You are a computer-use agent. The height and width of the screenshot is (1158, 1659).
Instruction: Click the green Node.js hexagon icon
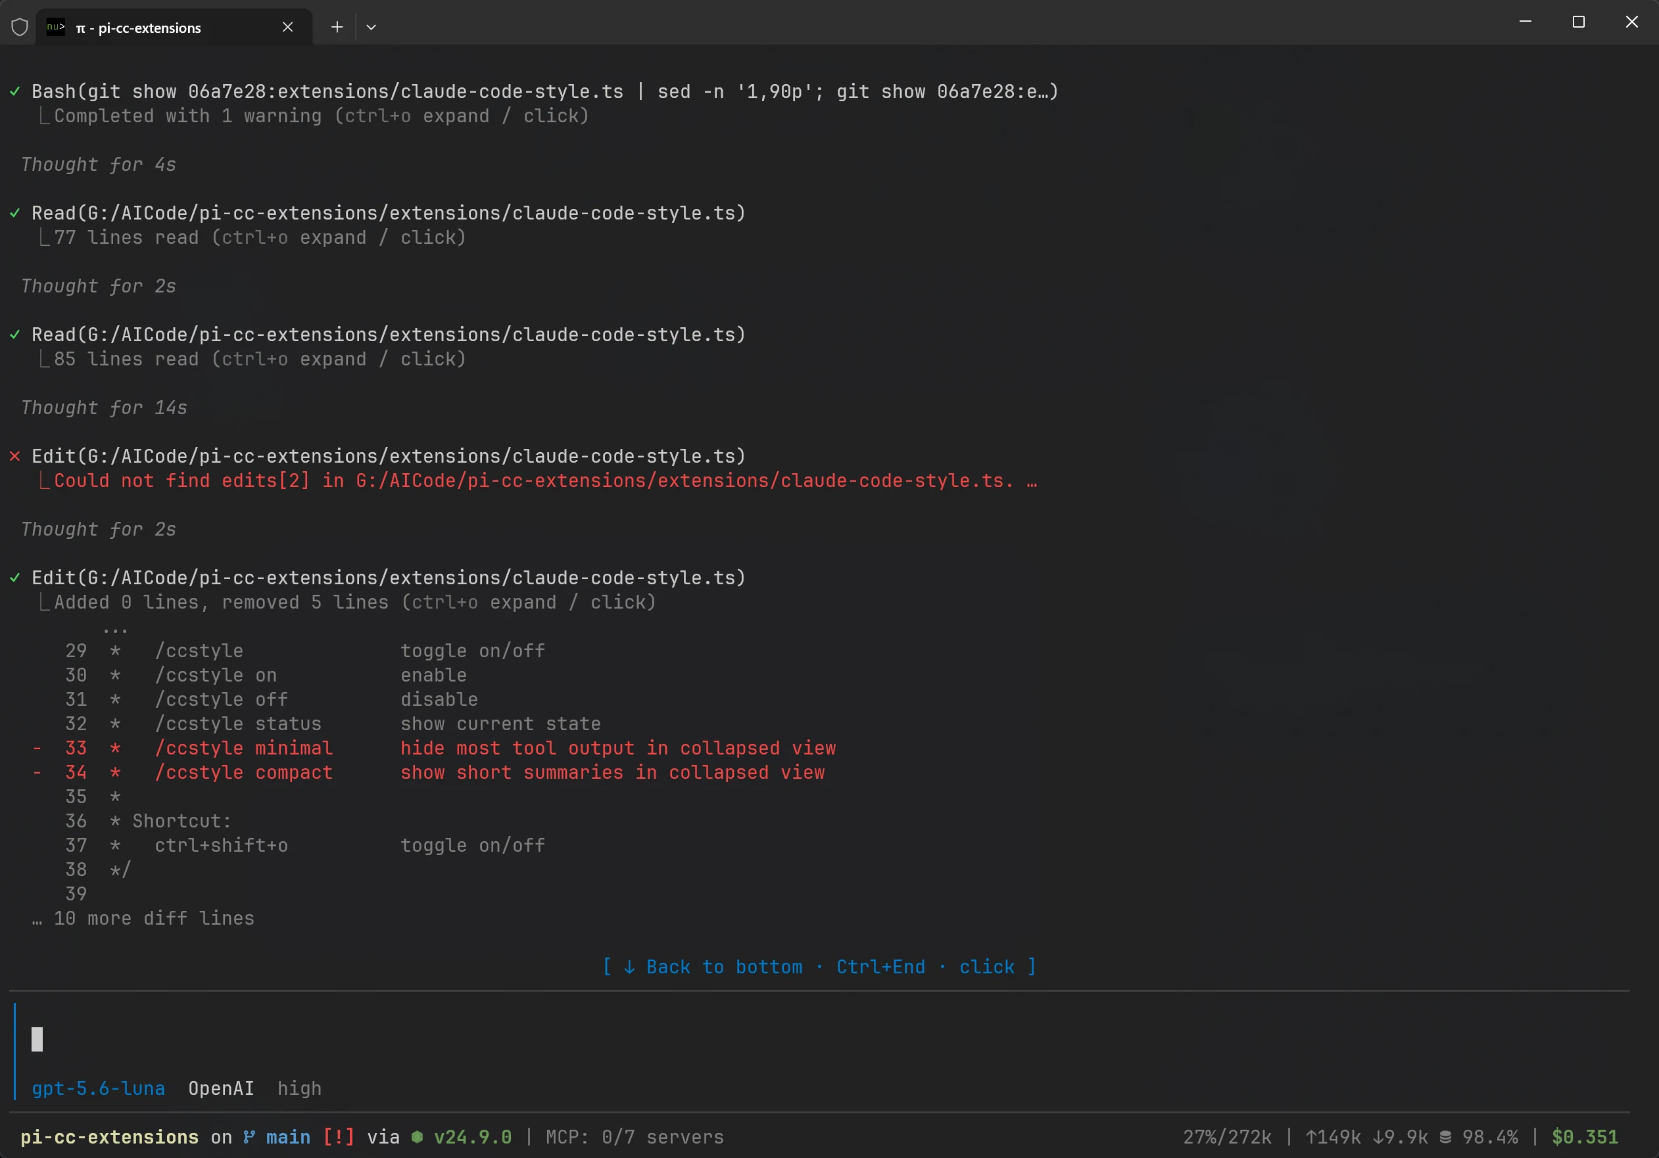417,1137
